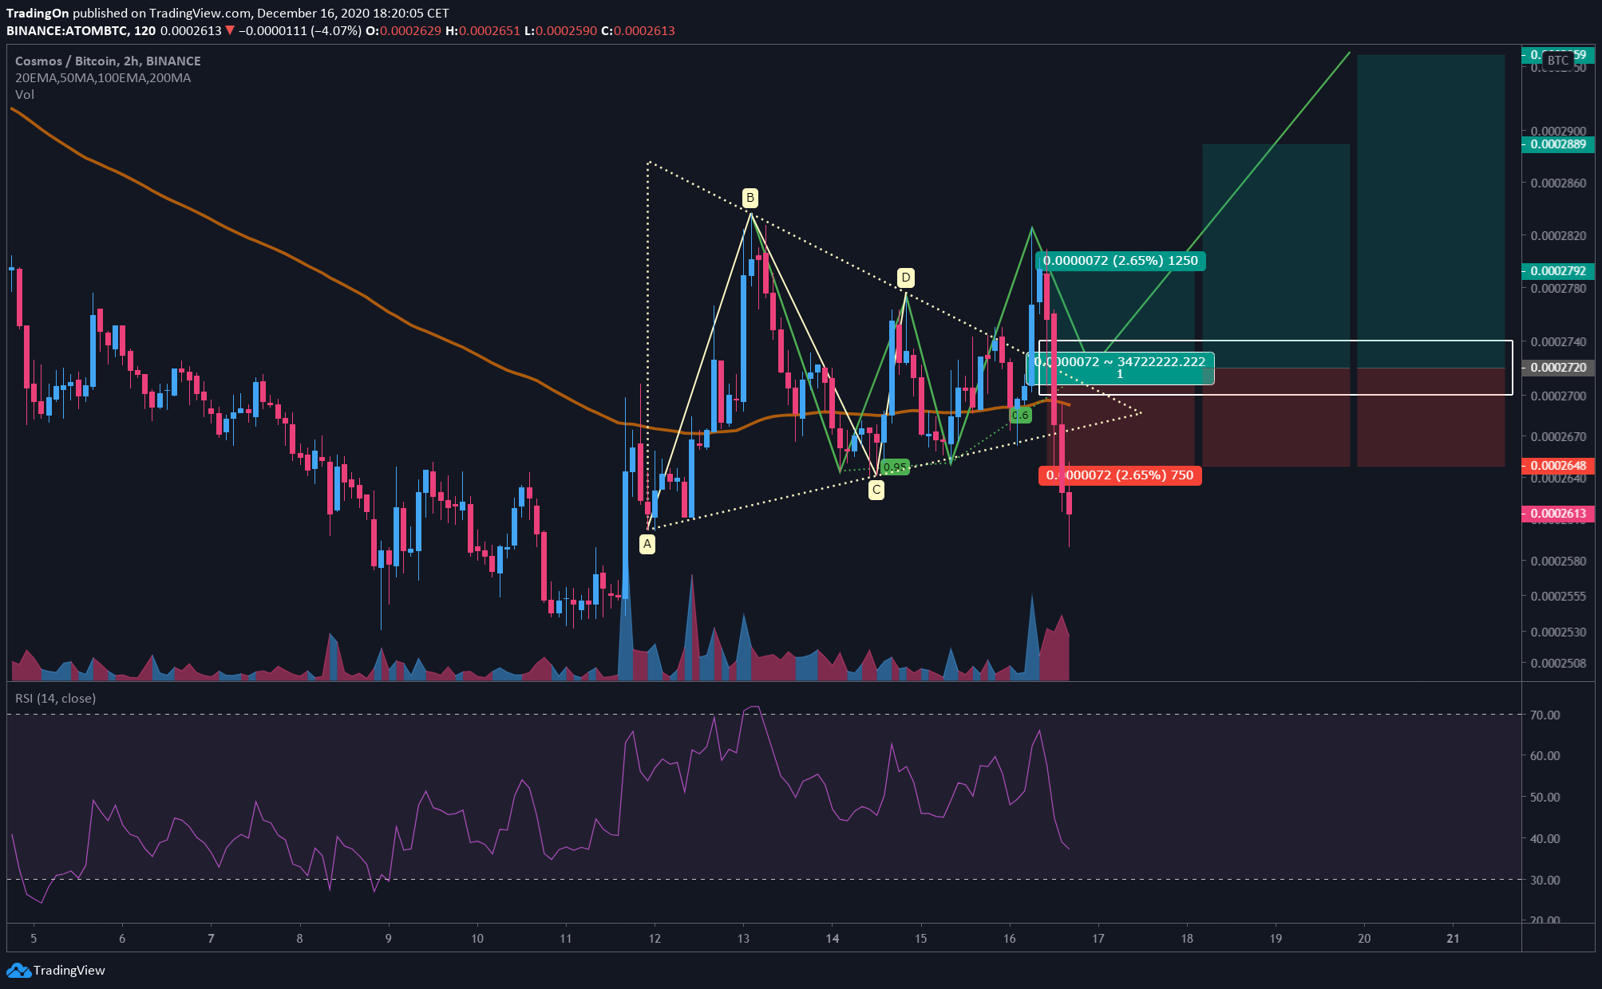This screenshot has width=1602, height=989.
Task: Select the 0.0002700 price axis tick
Action: tap(1558, 395)
